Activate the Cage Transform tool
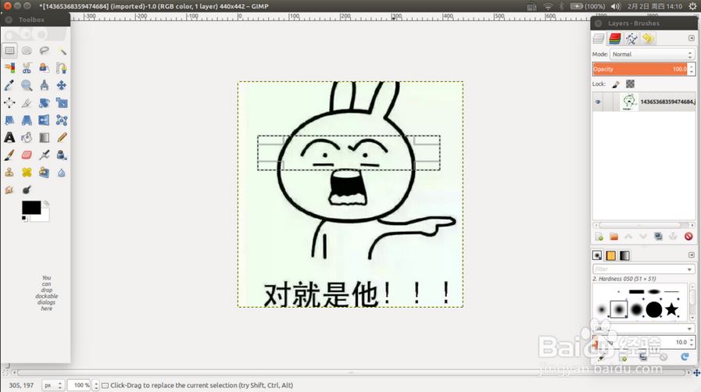Image resolution: width=701 pixels, height=392 pixels. tap(62, 120)
